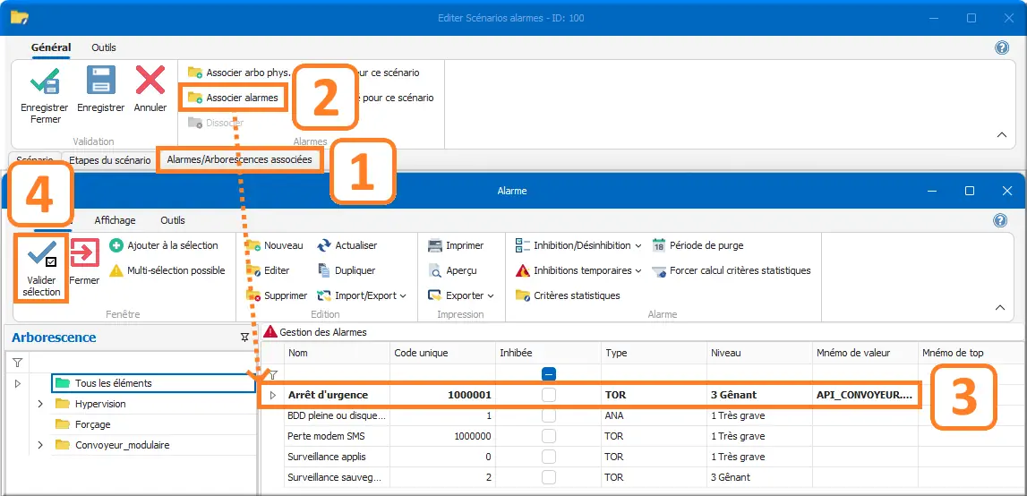Screen dimensions: 1027x496
Task: Open the Exporter dropdown
Action: click(461, 295)
